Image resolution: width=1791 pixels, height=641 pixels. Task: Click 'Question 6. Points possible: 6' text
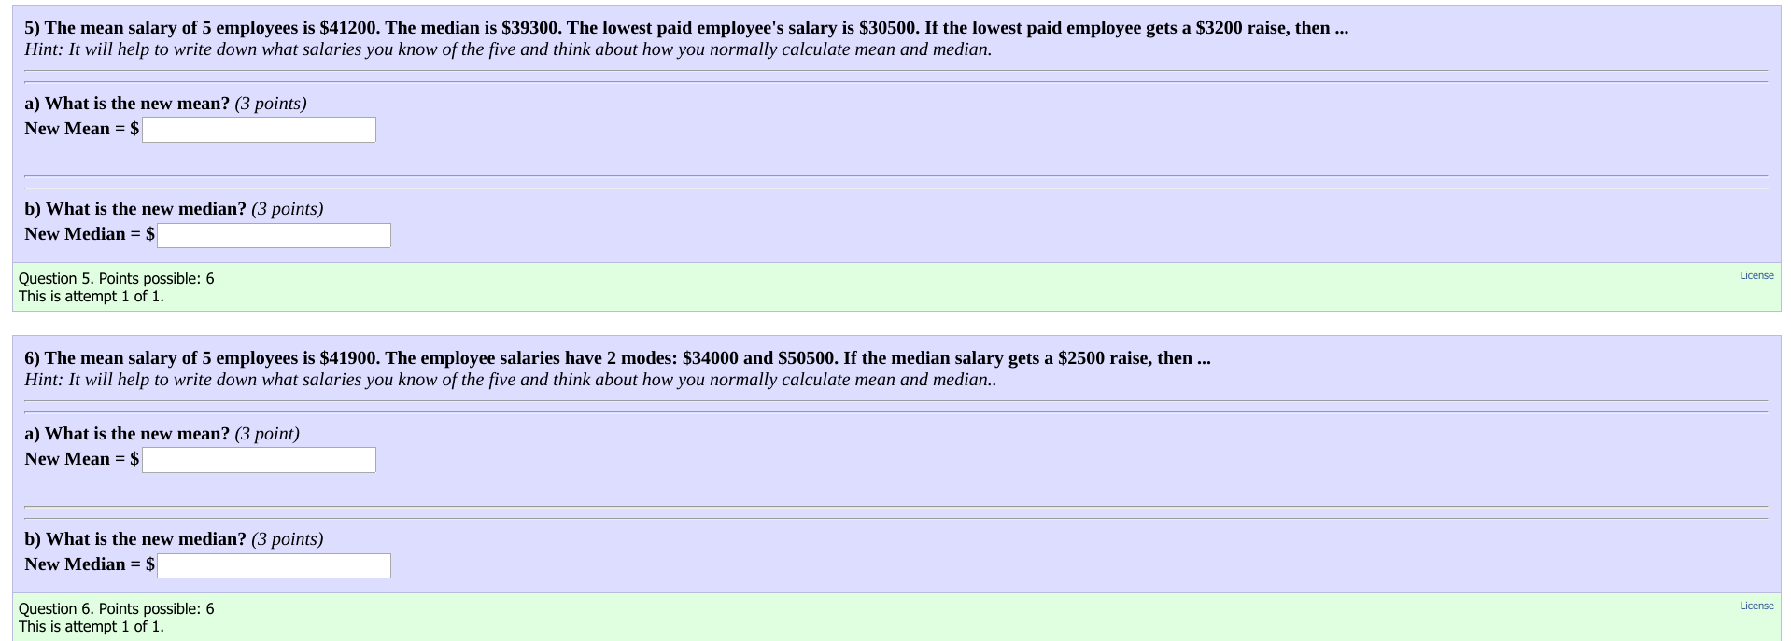tap(117, 608)
